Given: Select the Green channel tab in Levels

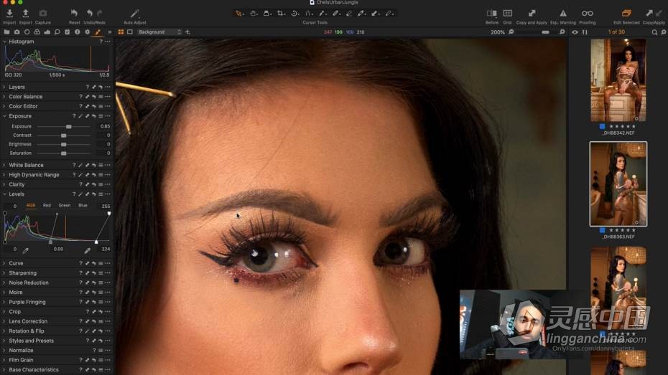Looking at the screenshot, I should coord(65,205).
